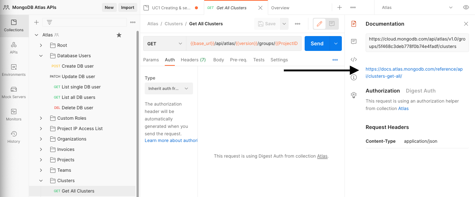Viewport: 475px width, 197px height.
Task: Open the Environments sidebar section
Action: click(14, 70)
